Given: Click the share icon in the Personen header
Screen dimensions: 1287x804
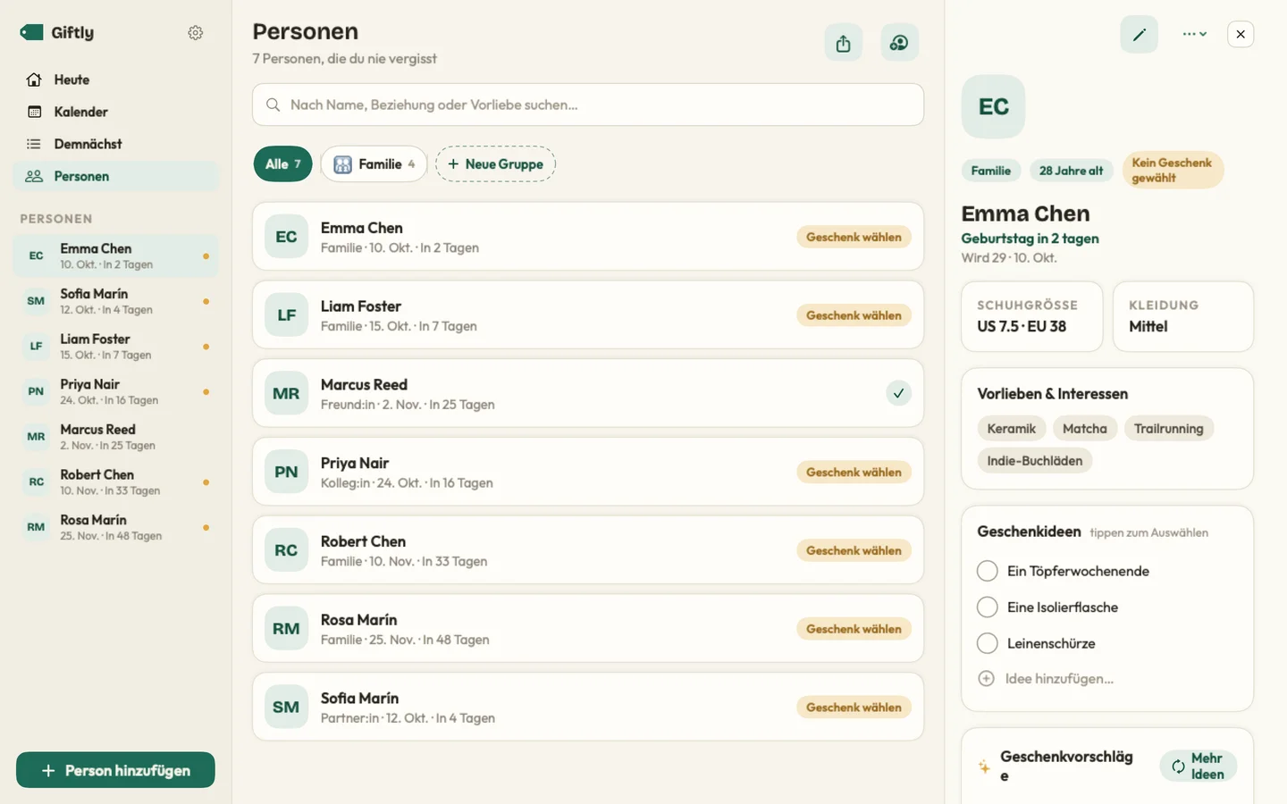Looking at the screenshot, I should pos(844,43).
